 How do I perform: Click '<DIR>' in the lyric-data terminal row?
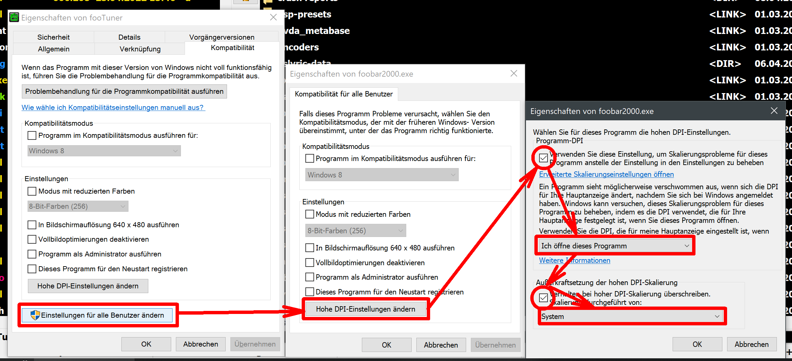tap(725, 64)
